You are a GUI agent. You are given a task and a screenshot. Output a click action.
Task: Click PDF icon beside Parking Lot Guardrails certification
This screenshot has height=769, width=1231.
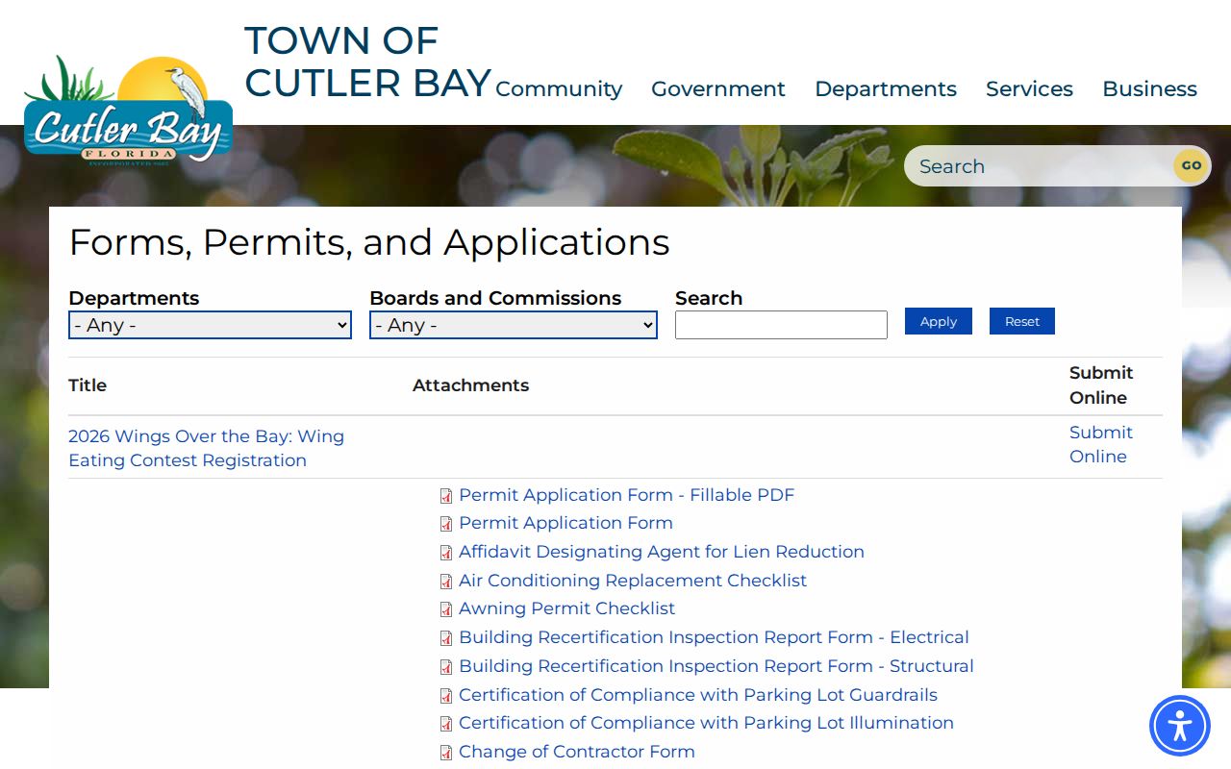(x=446, y=696)
